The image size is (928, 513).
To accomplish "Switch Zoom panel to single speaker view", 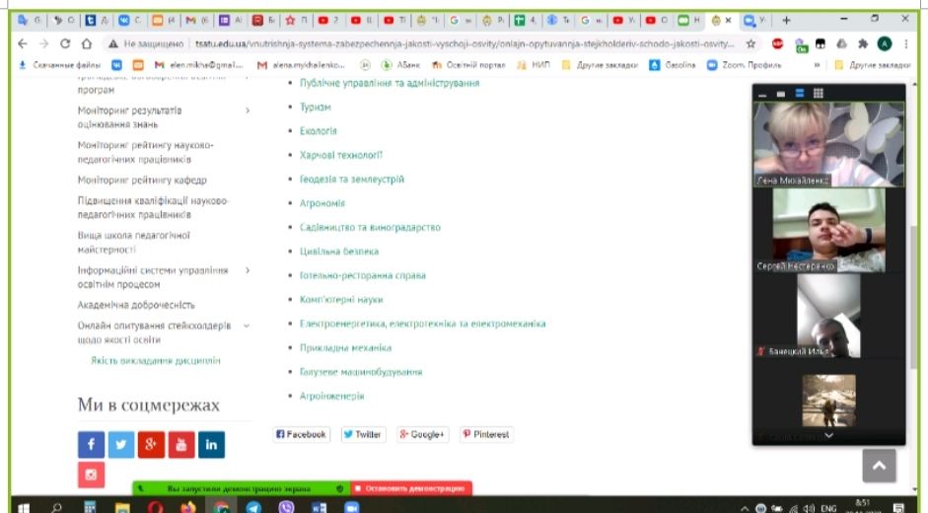I will [781, 94].
